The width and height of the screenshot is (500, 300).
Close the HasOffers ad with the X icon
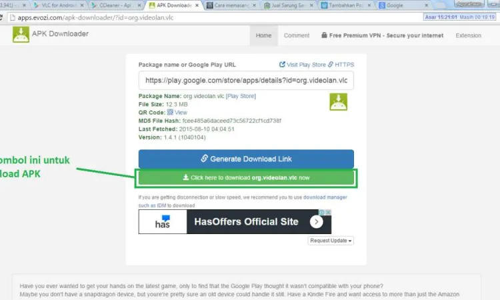(328, 212)
